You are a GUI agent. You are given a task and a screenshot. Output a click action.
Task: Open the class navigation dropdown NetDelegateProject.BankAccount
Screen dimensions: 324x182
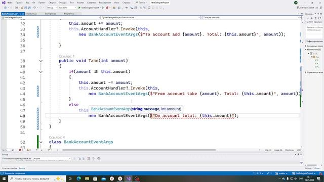click(151, 18)
